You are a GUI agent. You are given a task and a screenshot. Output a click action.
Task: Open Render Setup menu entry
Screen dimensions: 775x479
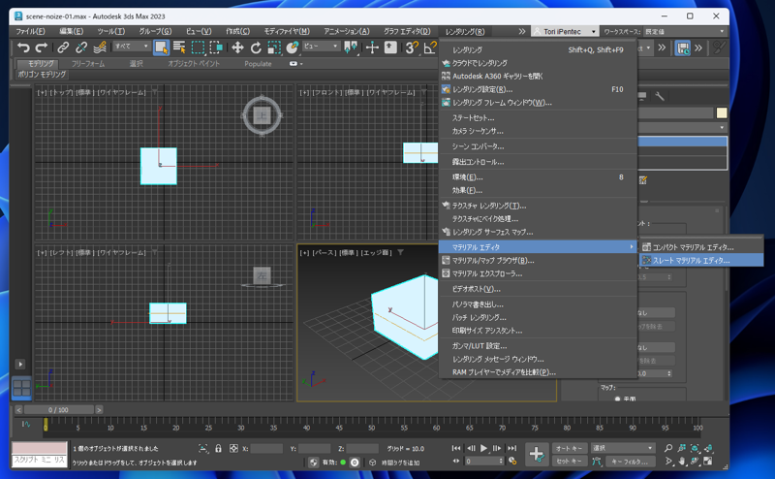point(538,89)
